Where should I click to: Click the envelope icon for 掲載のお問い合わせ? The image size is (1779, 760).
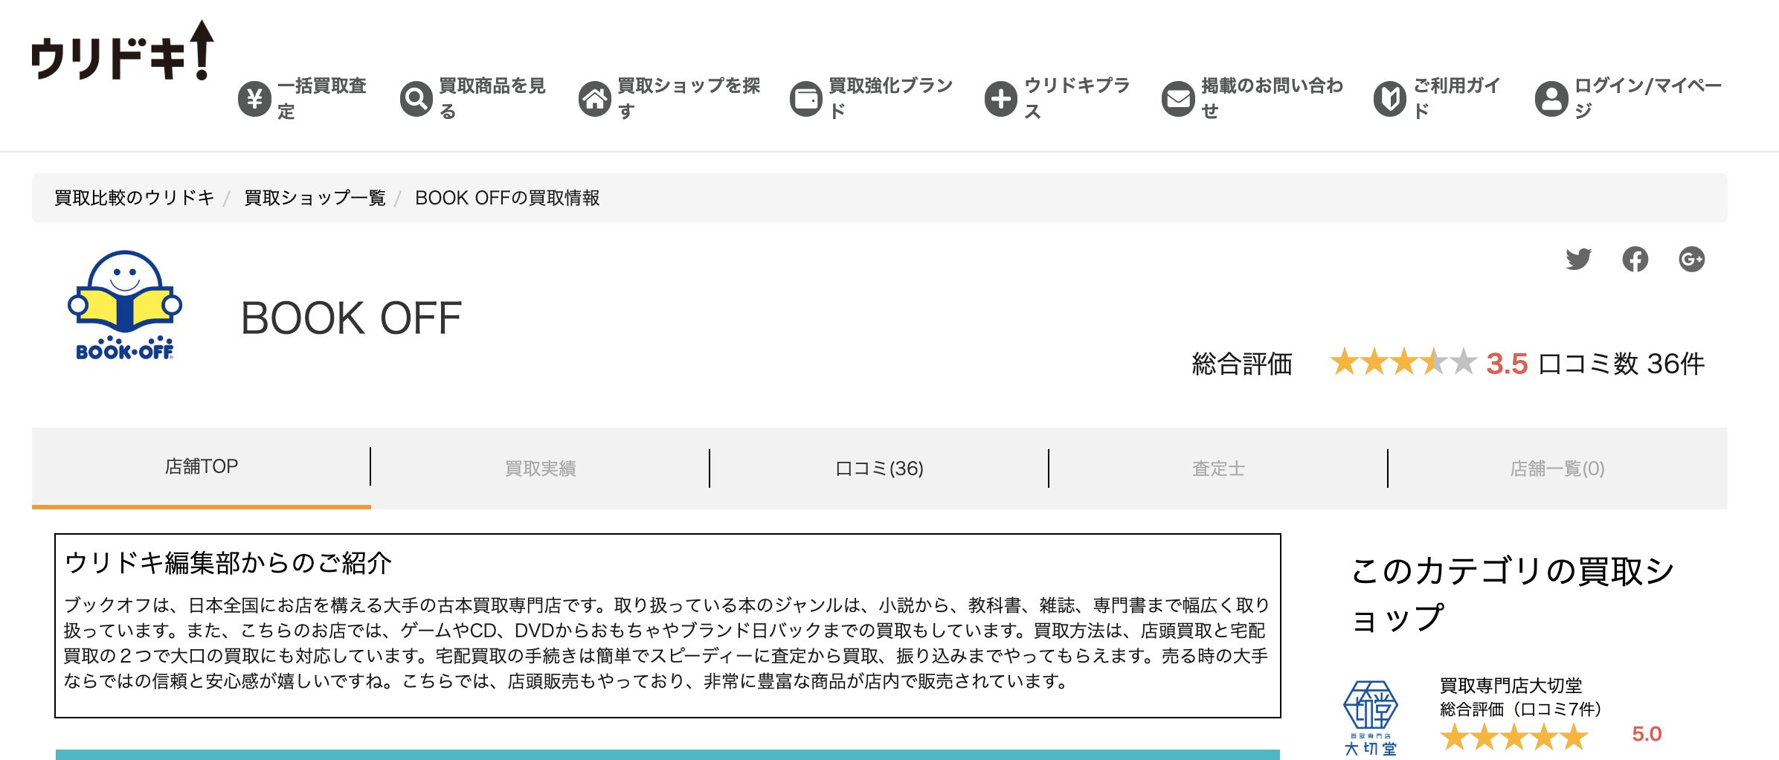coord(1178,99)
